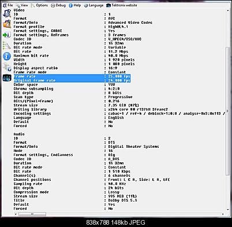Viewport: 232px width, 227px height.
Task: Open the Options menu
Action: coord(39,5)
